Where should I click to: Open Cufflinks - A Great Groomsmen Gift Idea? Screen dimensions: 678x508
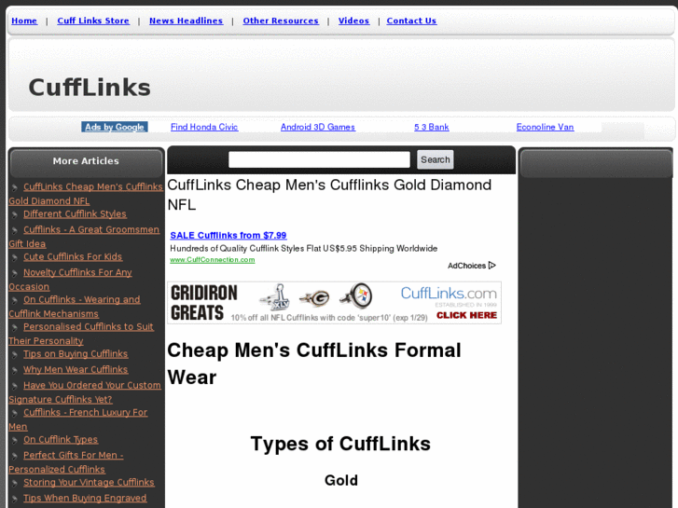pos(84,237)
